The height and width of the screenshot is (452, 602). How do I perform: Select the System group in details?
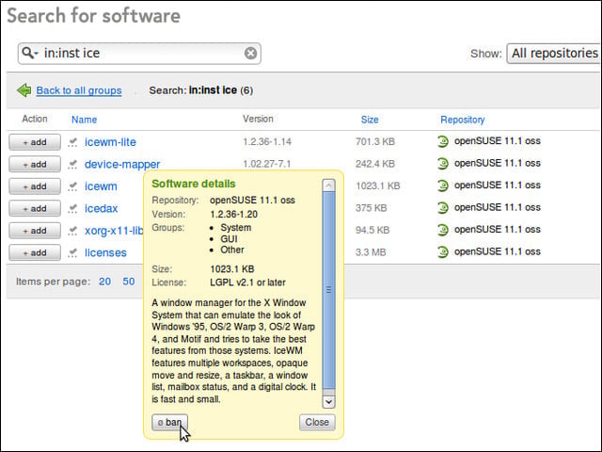pos(236,228)
